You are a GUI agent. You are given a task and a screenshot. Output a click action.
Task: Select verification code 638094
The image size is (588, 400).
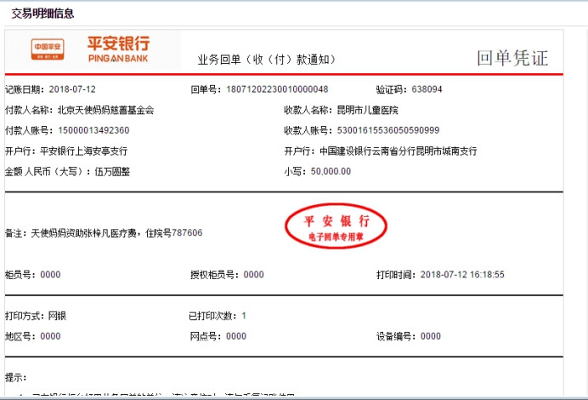pyautogui.click(x=427, y=89)
